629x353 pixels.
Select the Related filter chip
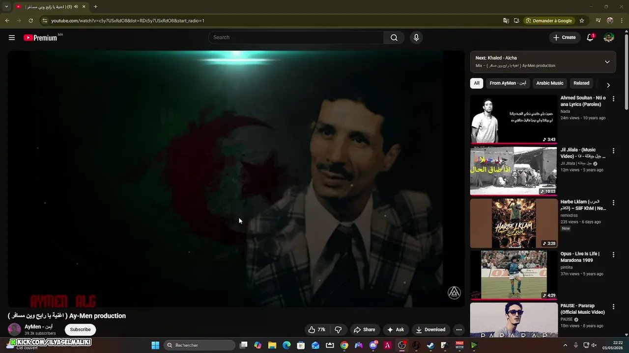(x=581, y=83)
